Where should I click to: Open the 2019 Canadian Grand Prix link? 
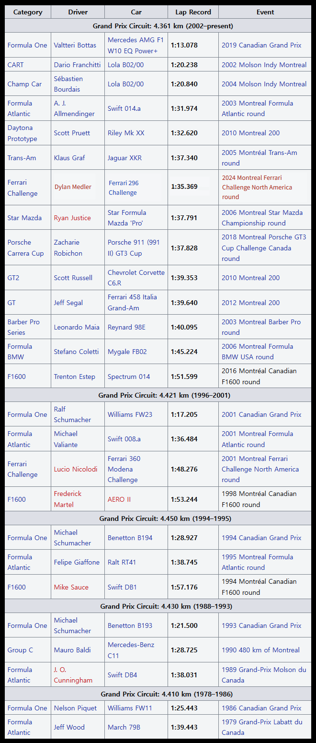coord(261,45)
